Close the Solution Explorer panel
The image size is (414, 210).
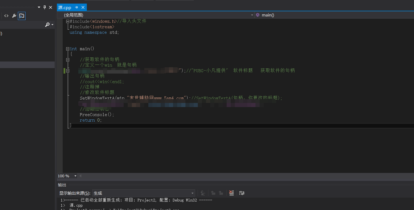point(51,7)
